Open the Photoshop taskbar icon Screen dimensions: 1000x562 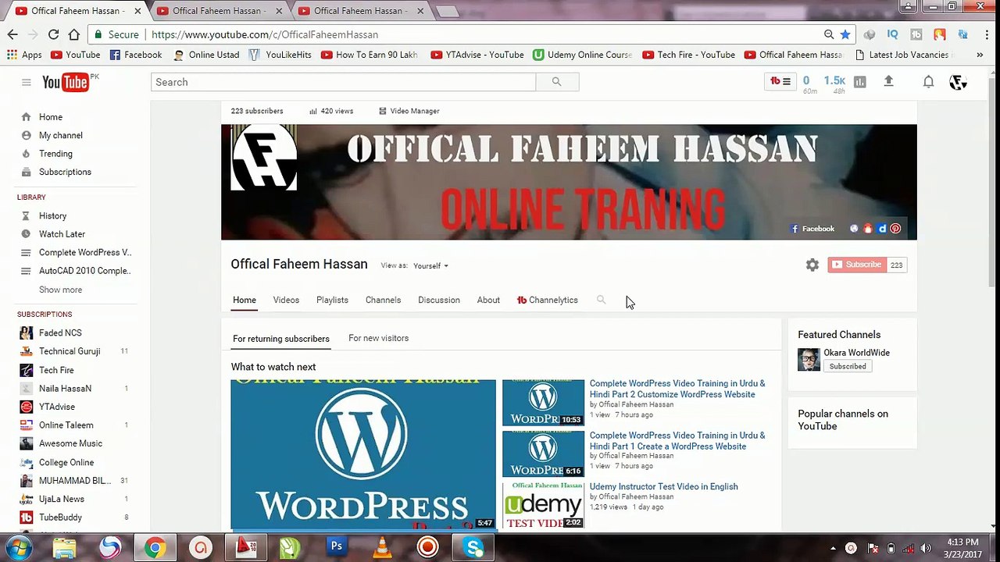pos(337,546)
